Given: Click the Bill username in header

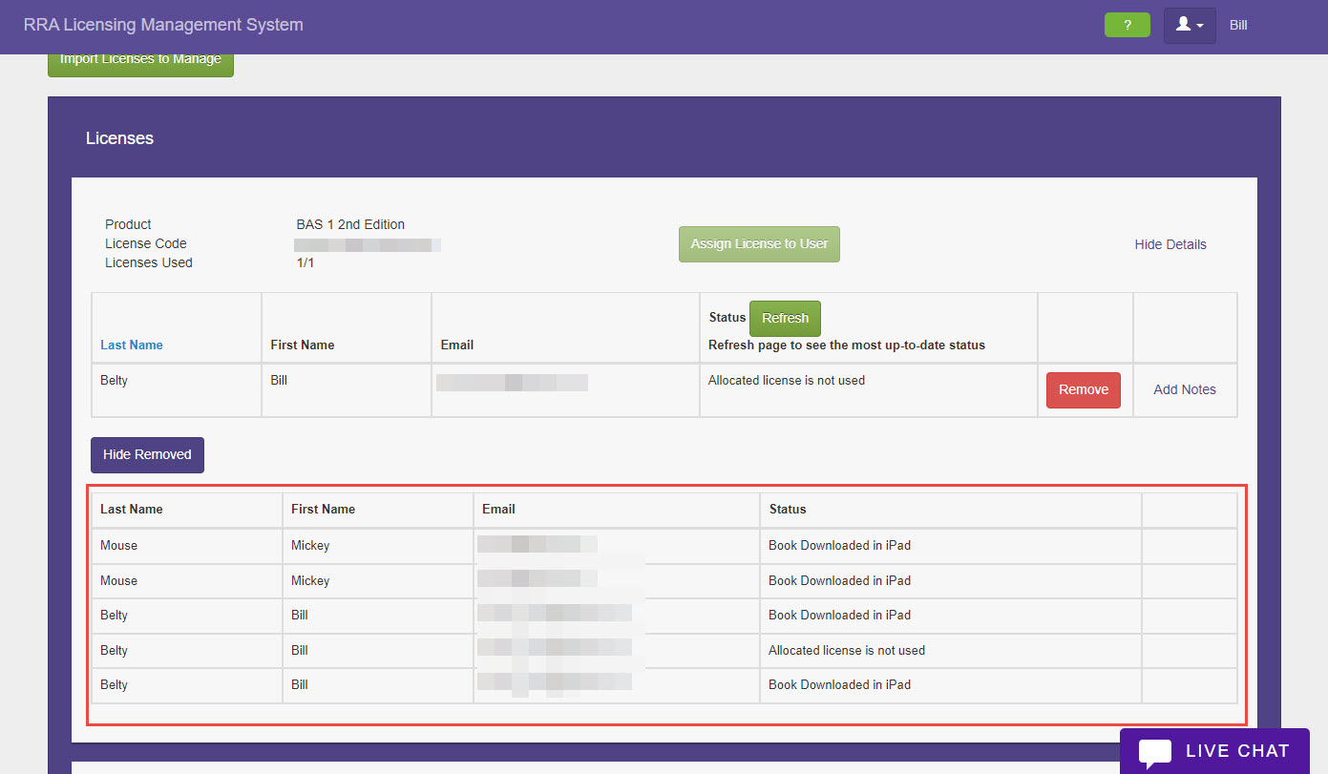Looking at the screenshot, I should (1238, 25).
